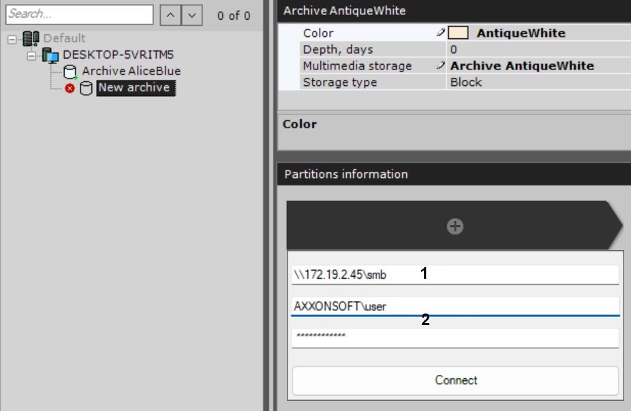Collapse the DESKTOP-5VRITM5 server node

(31, 56)
